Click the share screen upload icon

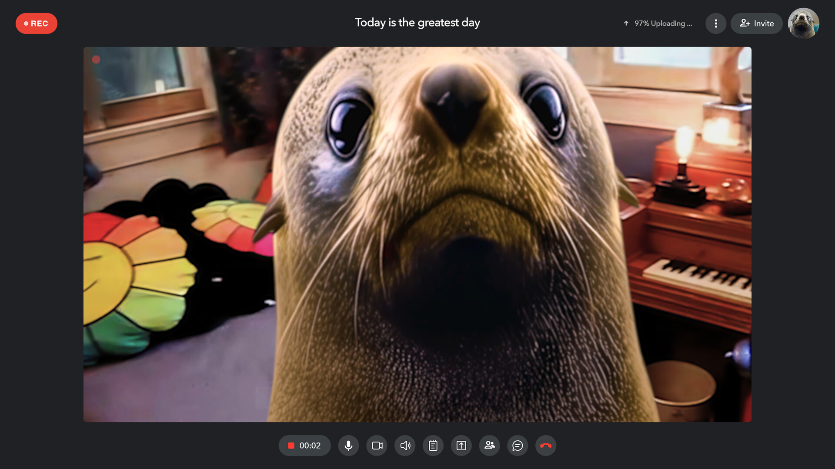461,446
